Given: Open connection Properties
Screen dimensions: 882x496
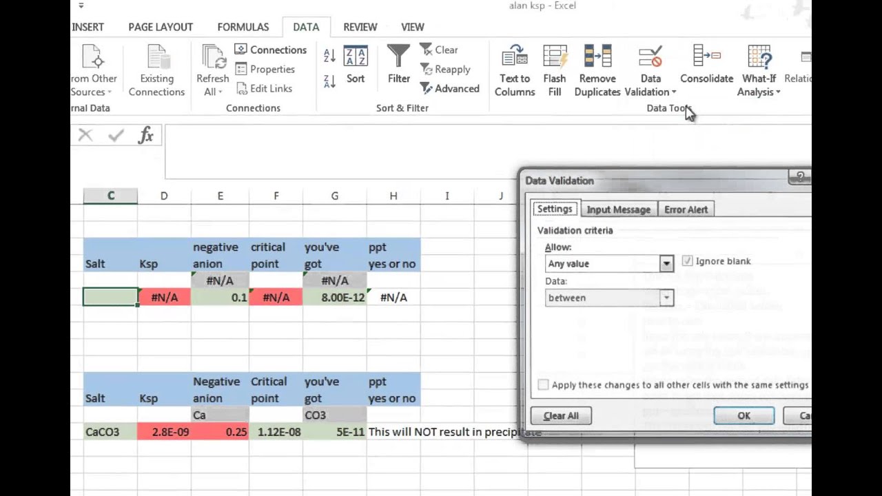Looking at the screenshot, I should 265,69.
